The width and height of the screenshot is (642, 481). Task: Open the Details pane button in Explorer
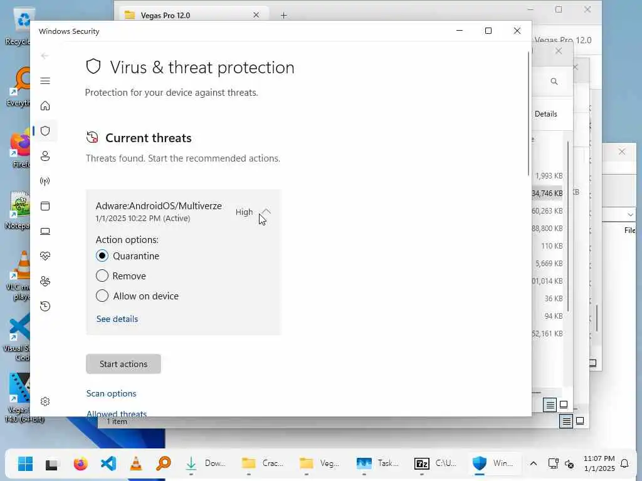tap(545, 114)
